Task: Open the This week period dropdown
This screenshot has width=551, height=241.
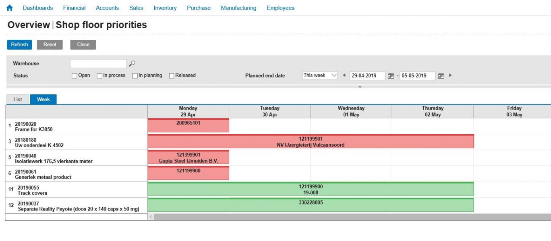Action: tap(320, 76)
